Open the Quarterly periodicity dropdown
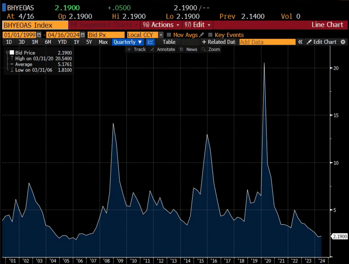The image size is (349, 264). click(x=128, y=42)
